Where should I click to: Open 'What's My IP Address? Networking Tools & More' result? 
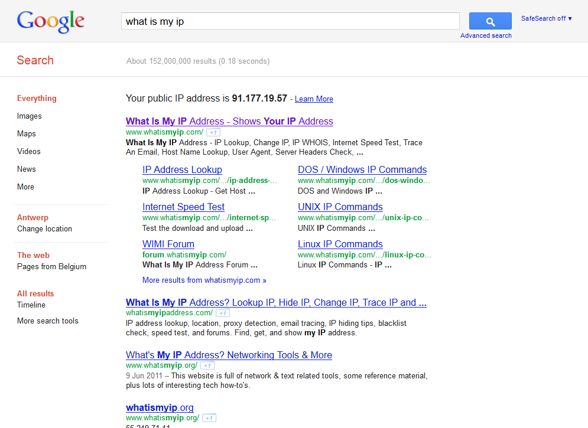[x=229, y=355]
